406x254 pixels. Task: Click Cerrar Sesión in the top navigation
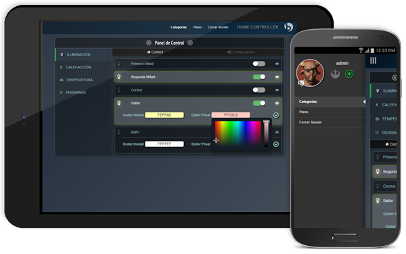pos(218,27)
